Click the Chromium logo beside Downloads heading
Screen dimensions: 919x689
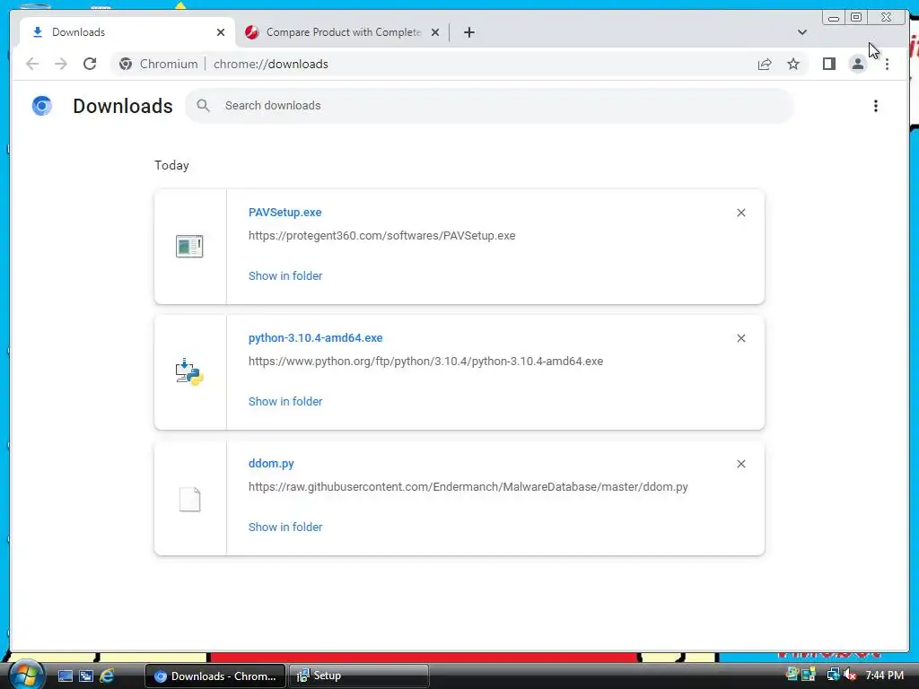pyautogui.click(x=41, y=106)
